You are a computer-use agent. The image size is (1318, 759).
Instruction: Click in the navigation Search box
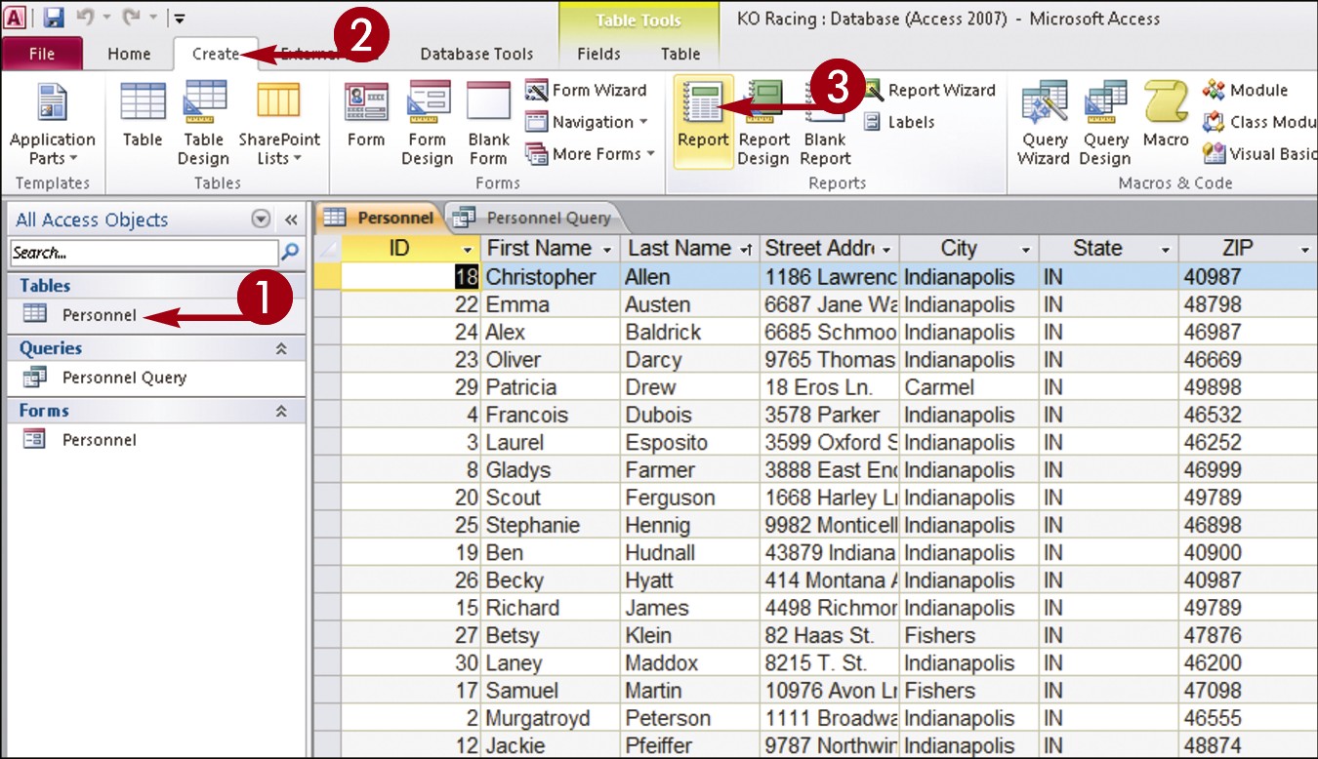pos(144,253)
